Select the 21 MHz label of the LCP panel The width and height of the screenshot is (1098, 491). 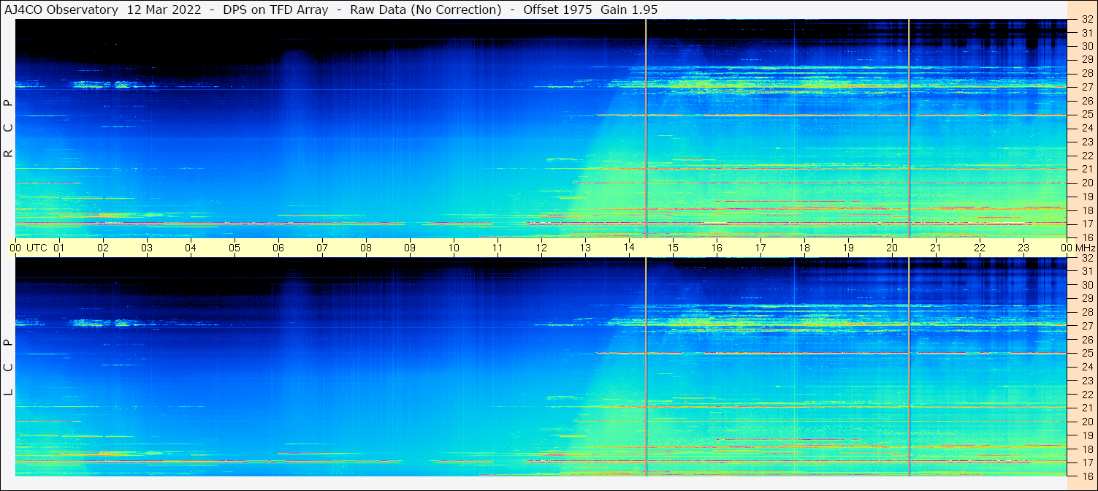coord(1086,408)
